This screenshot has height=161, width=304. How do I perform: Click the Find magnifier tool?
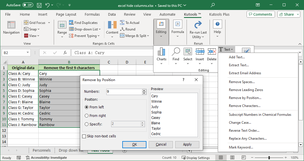pos(176,52)
